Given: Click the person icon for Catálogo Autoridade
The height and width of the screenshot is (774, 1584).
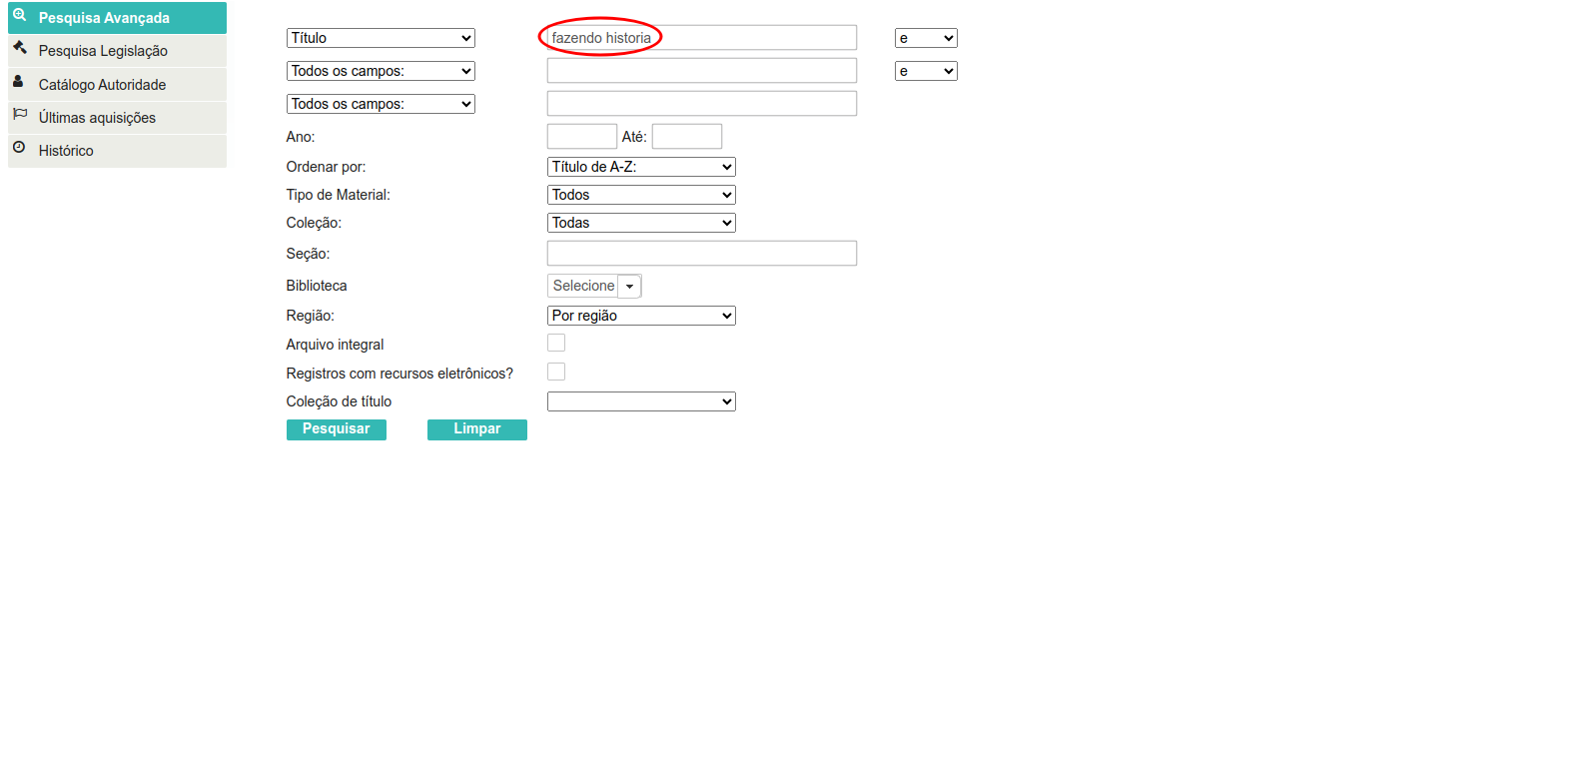Looking at the screenshot, I should [x=18, y=82].
